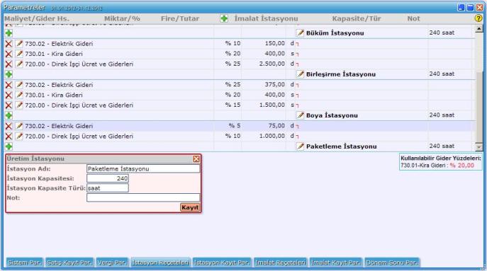Click the Kapasite/Tür column header
Image resolution: width=487 pixels, height=271 pixels.
click(357, 18)
